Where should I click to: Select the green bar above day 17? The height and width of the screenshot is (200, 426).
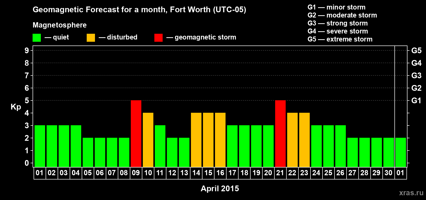[x=232, y=146]
